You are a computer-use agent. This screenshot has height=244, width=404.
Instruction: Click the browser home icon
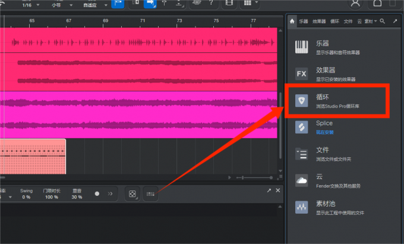click(292, 21)
